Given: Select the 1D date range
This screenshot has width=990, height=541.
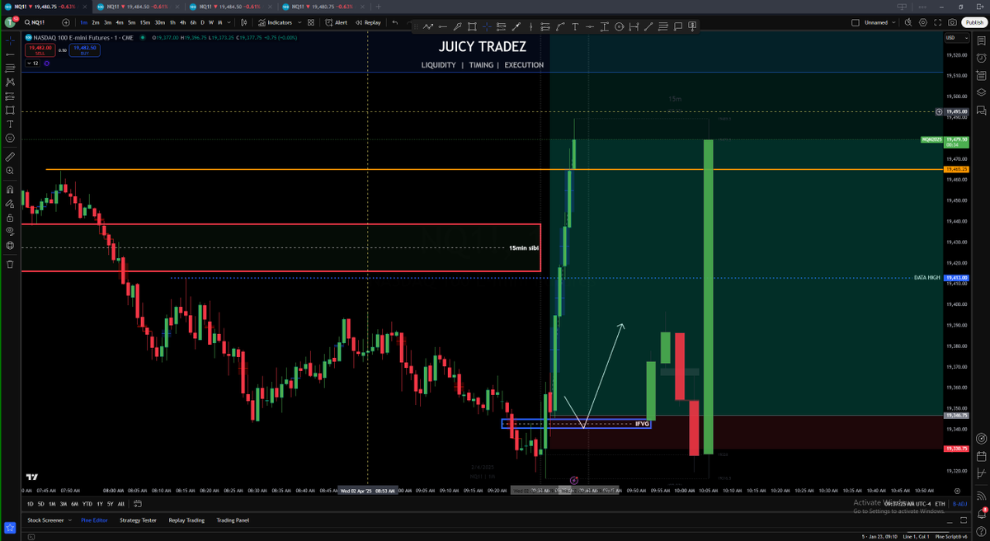Looking at the screenshot, I should (31, 504).
